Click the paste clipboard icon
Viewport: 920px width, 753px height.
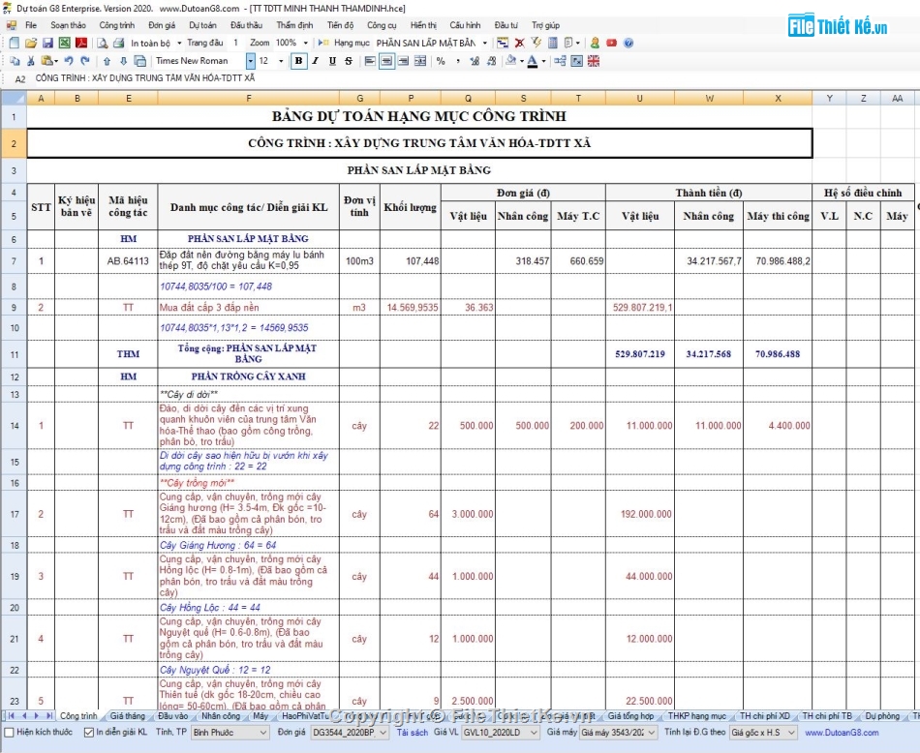(x=46, y=61)
